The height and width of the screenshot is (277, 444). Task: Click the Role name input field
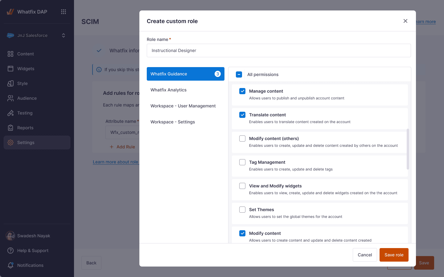point(279,50)
